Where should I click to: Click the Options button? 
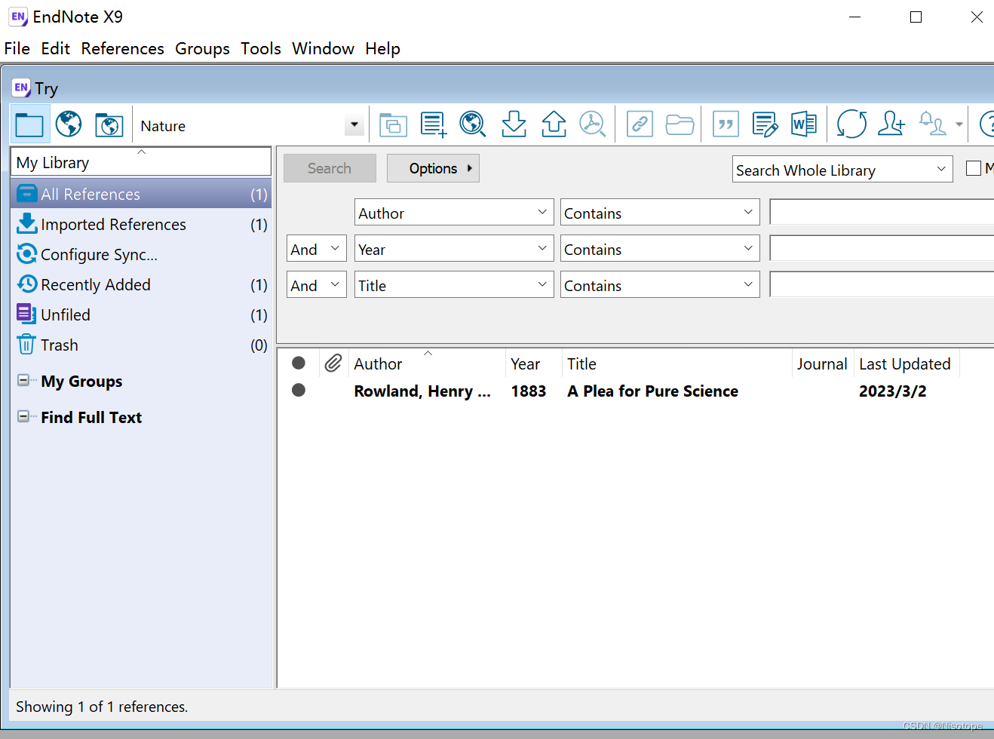(x=433, y=168)
